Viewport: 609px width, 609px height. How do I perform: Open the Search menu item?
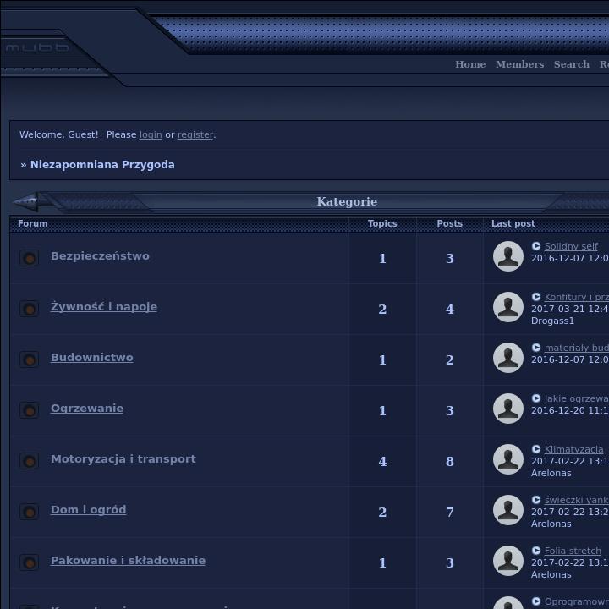[x=572, y=64]
